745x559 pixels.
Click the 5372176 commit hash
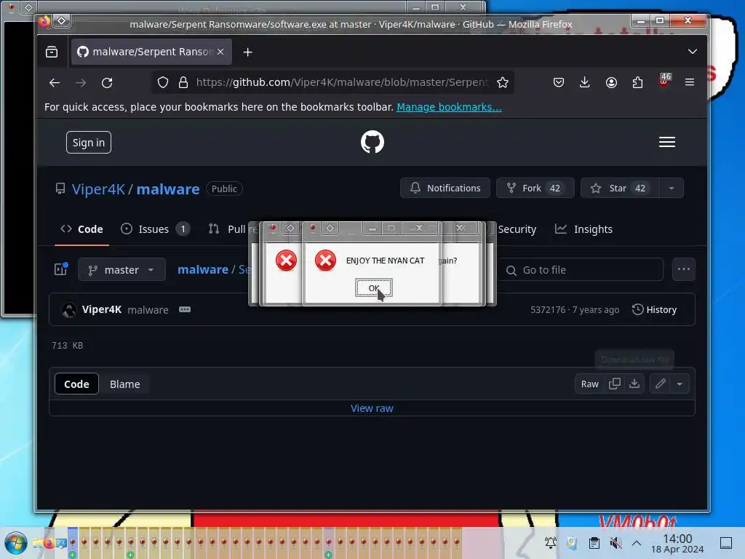[548, 310]
